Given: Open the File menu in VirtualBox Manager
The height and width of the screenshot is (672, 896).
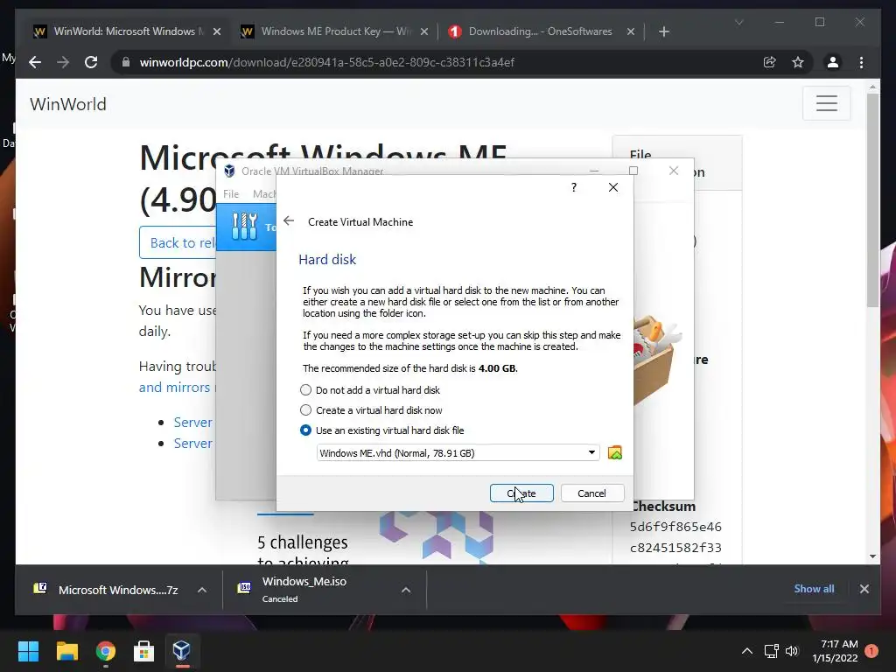Looking at the screenshot, I should point(231,194).
